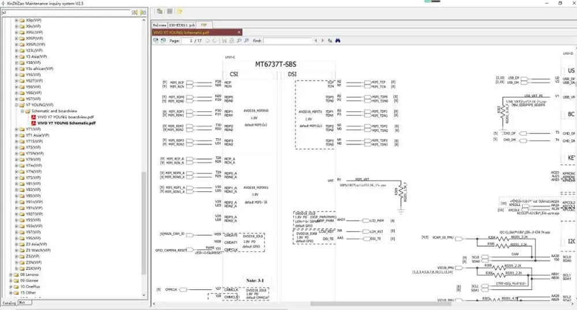Select the Y85(VIP) folder row

(33, 196)
